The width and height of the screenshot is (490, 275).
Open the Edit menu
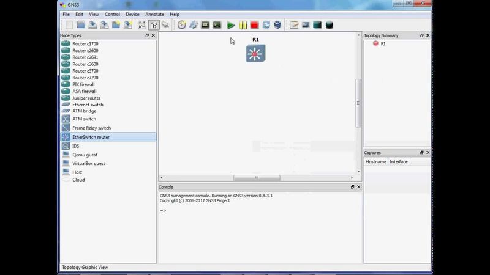click(79, 14)
